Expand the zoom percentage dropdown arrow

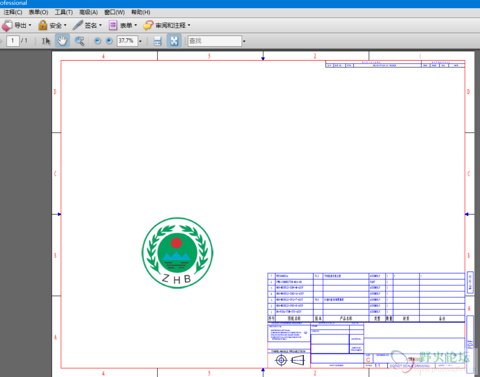pos(140,41)
